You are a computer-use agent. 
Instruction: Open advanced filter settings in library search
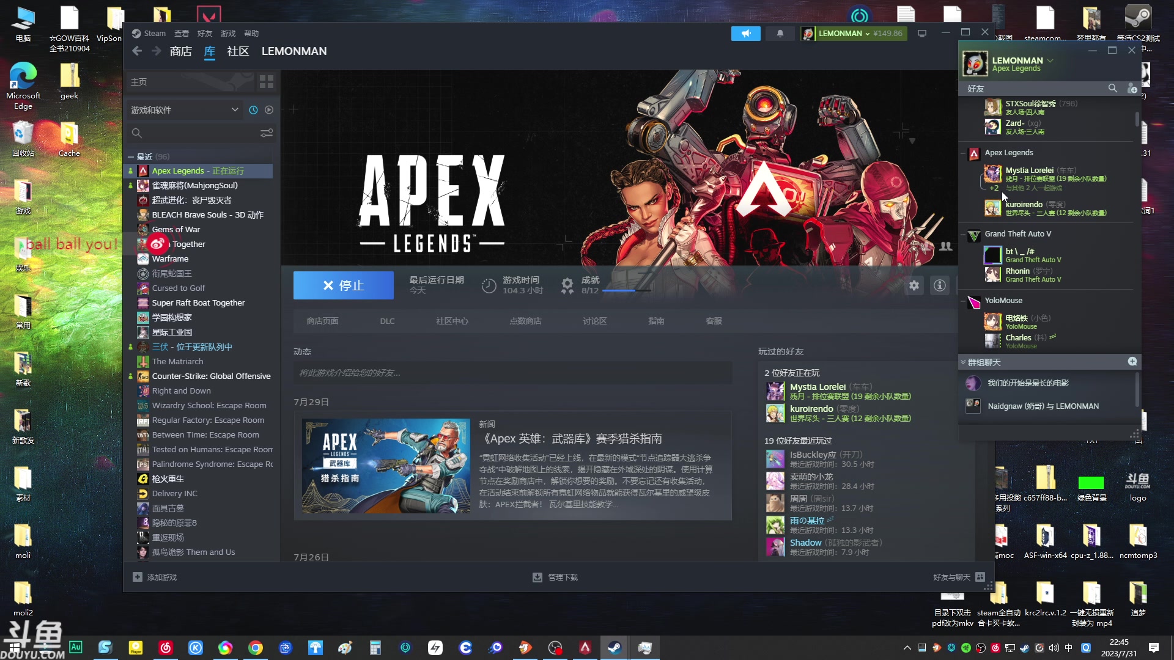[x=267, y=133]
